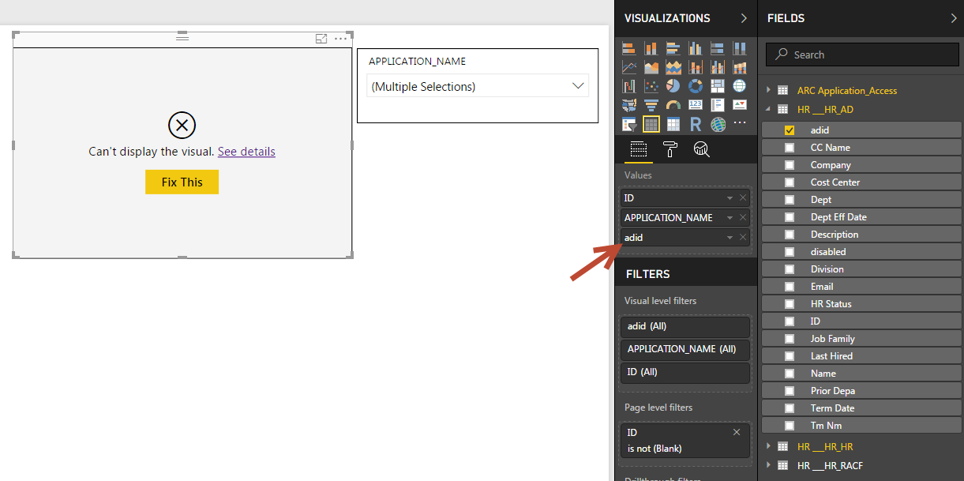Select the Donut chart visualization
The height and width of the screenshot is (481, 964).
(696, 86)
